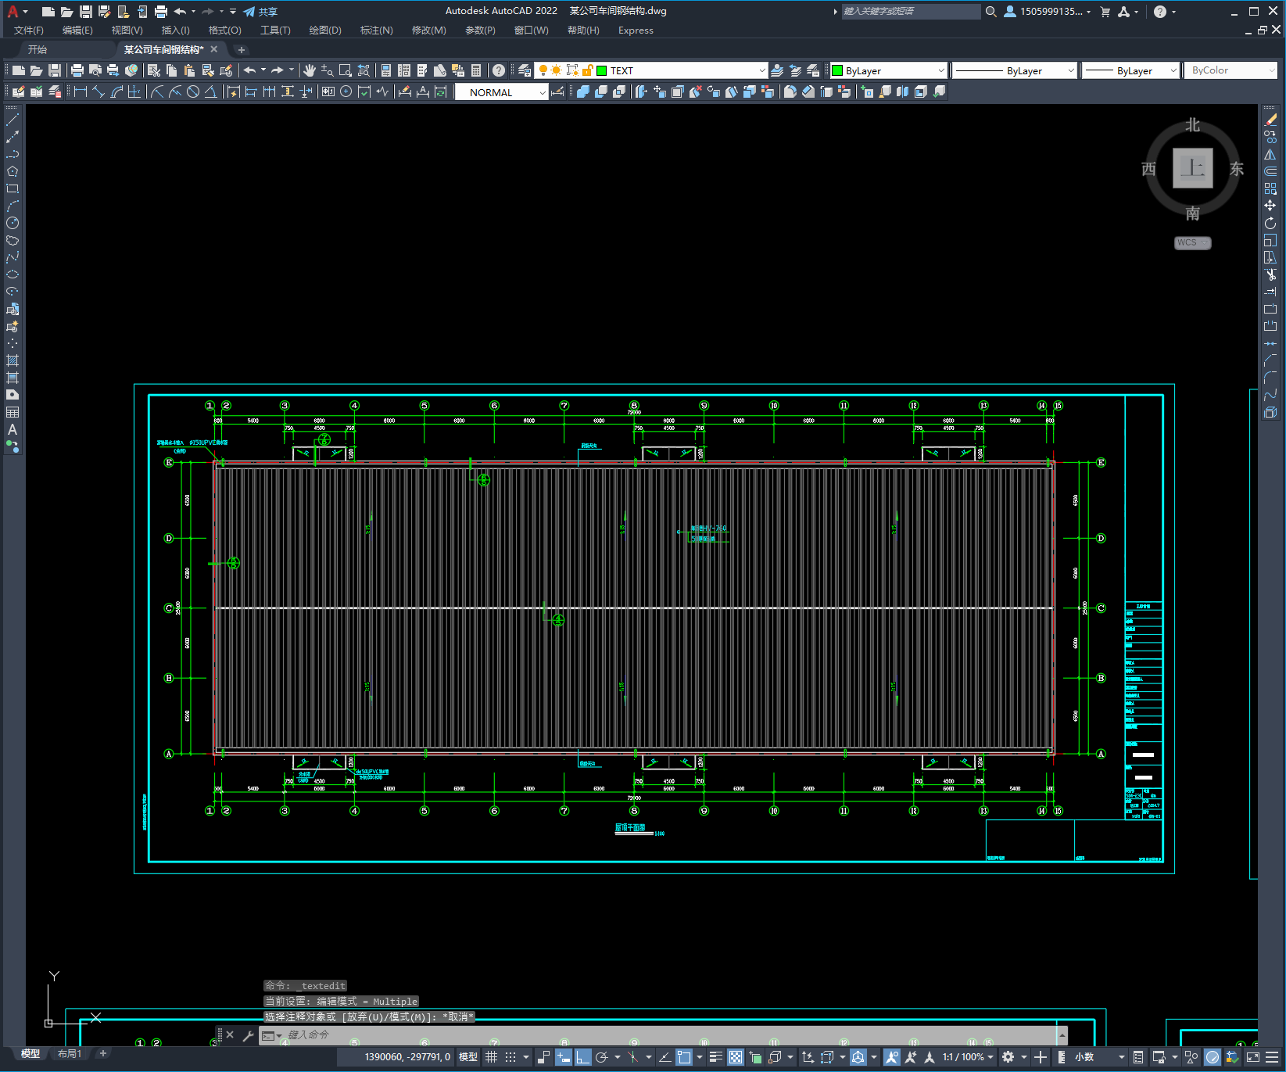Toggle polar tracking in status bar
The image size is (1286, 1072).
coord(602,1057)
